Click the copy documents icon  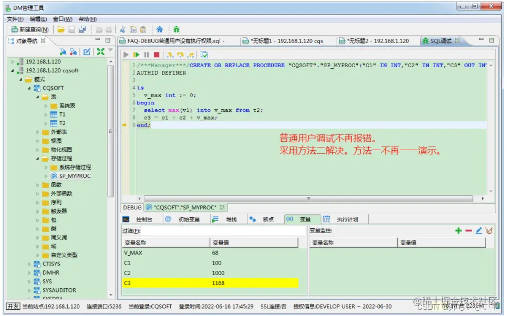133,30
